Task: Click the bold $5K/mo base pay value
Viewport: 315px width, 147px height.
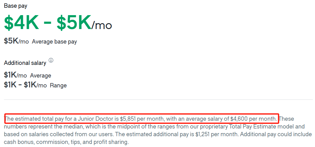Action: pyautogui.click(x=16, y=41)
